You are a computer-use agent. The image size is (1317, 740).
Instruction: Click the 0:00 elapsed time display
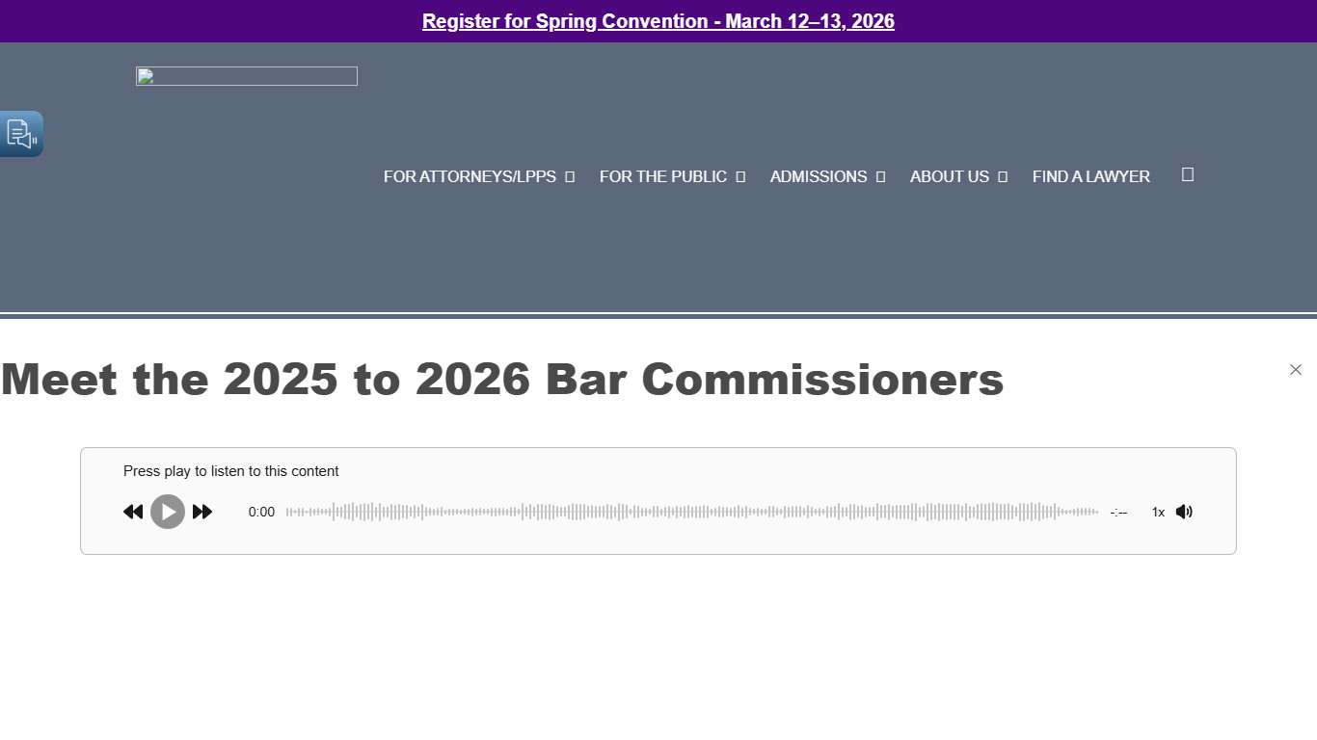pos(261,512)
